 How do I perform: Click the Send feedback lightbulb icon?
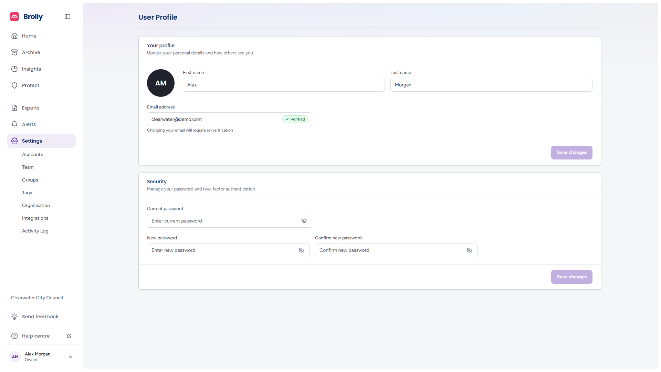pos(14,317)
